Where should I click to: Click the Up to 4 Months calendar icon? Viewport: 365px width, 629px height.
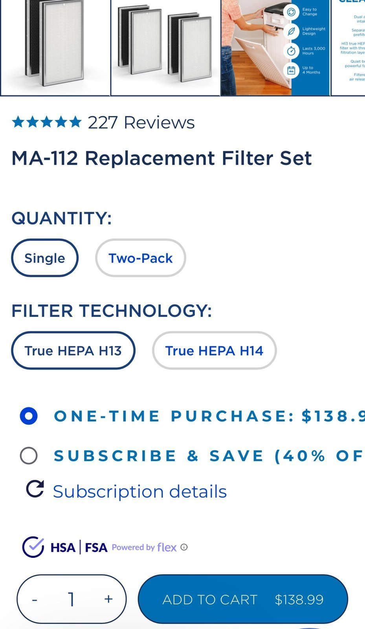(291, 70)
